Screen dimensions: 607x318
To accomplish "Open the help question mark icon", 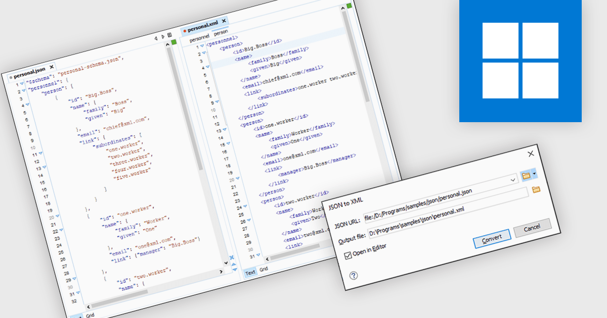I will tap(354, 275).
